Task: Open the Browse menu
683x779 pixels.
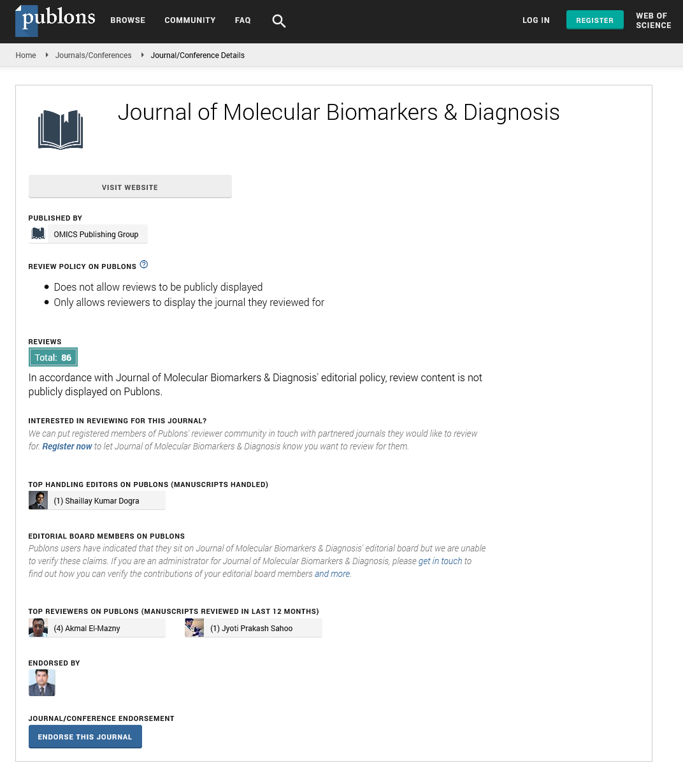Action: (x=128, y=20)
